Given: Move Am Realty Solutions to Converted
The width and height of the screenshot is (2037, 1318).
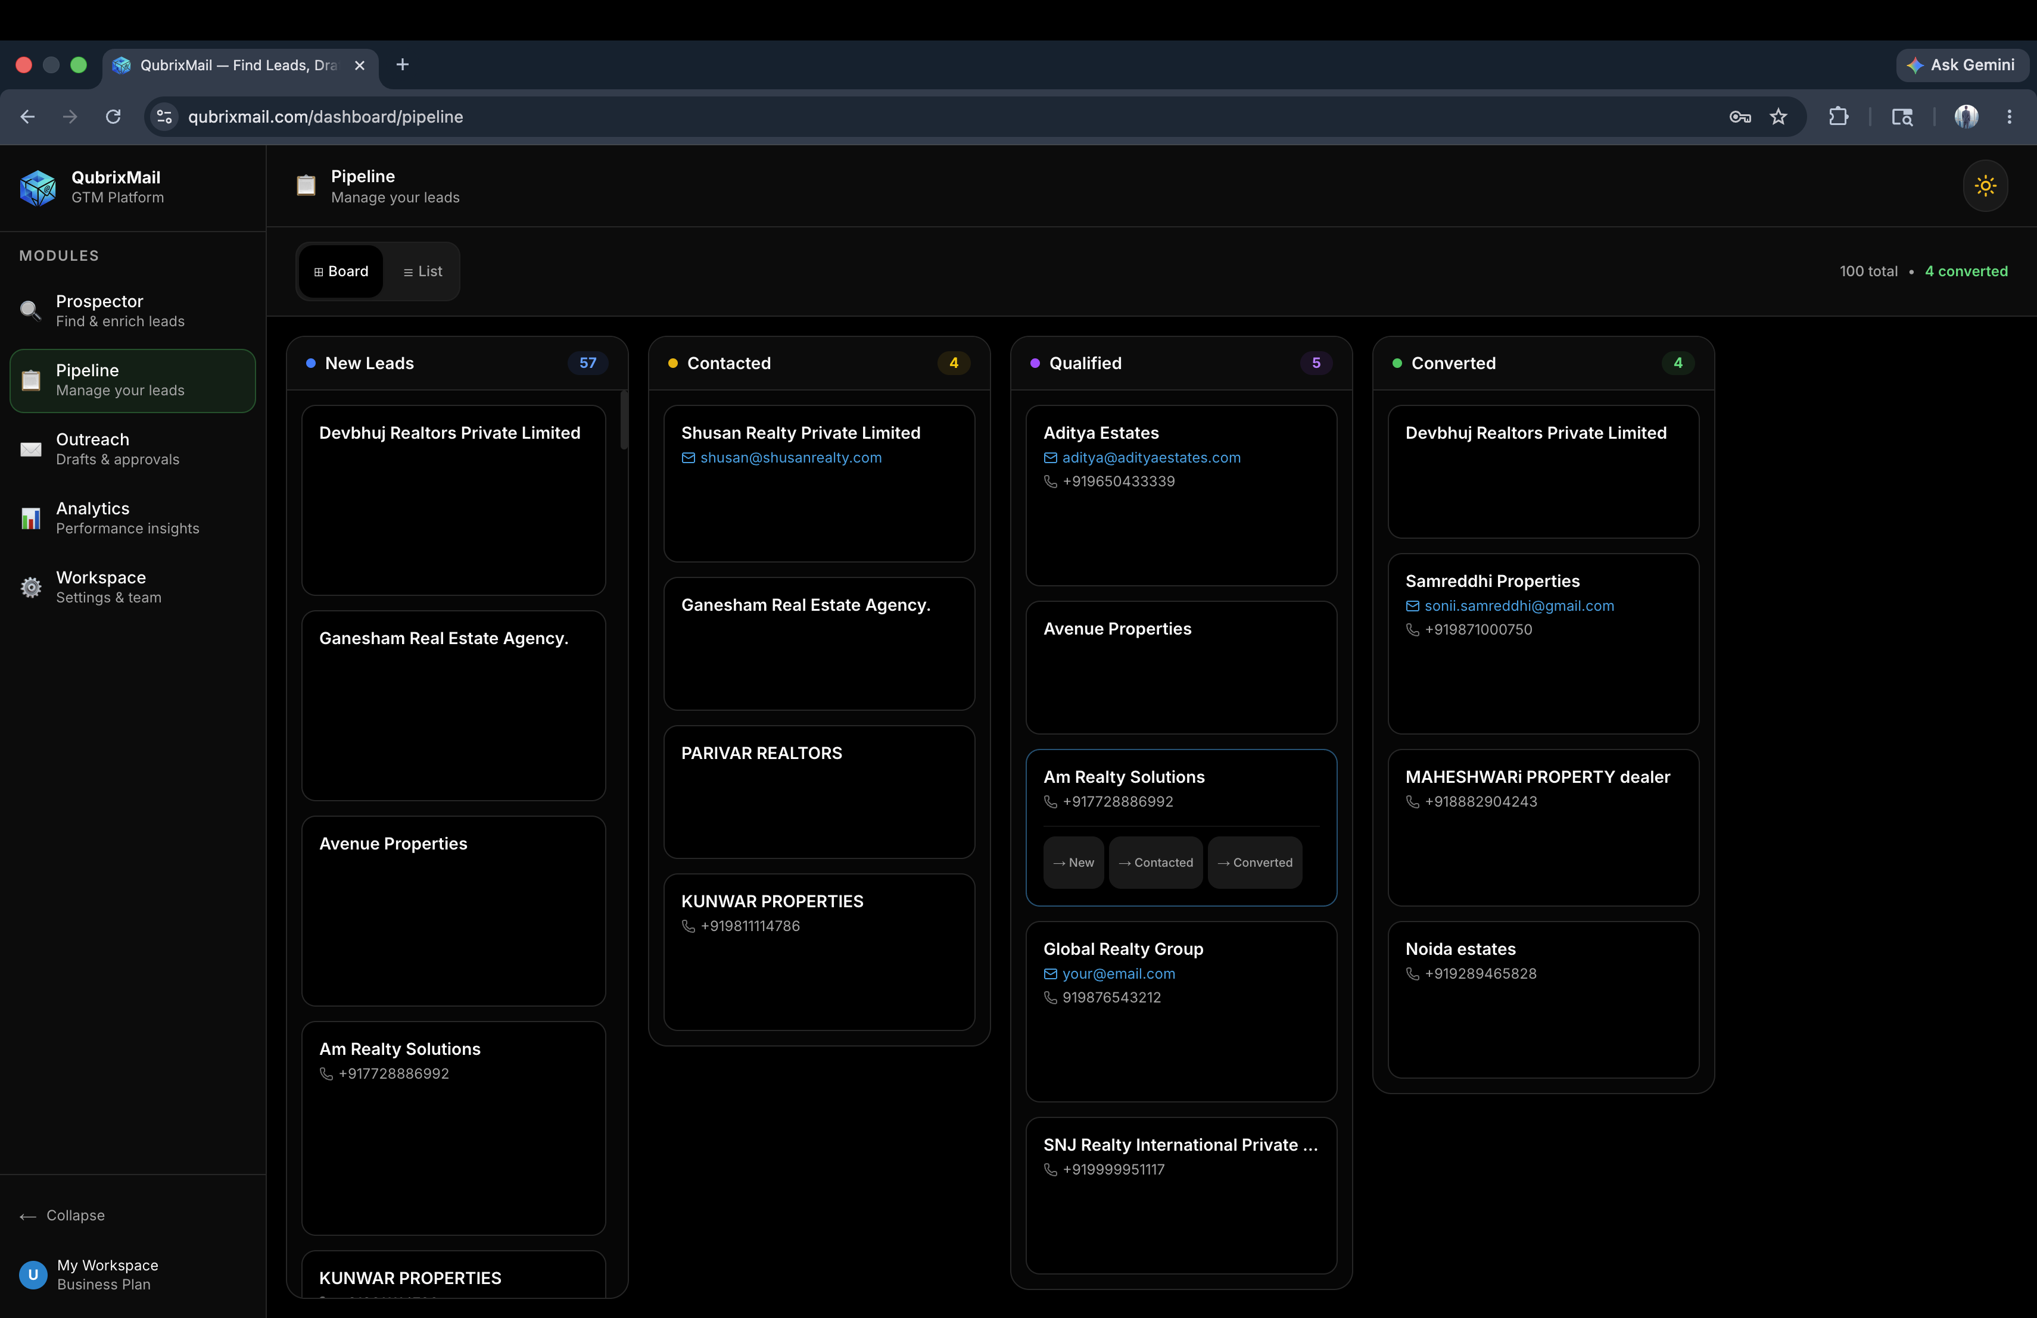Looking at the screenshot, I should [1255, 862].
